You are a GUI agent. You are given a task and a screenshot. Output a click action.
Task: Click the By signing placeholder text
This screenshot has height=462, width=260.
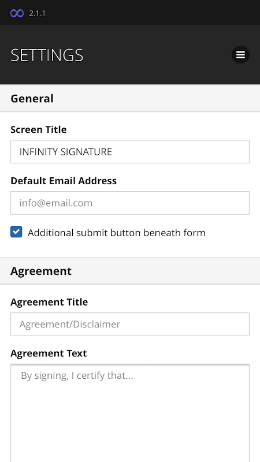[x=77, y=376]
